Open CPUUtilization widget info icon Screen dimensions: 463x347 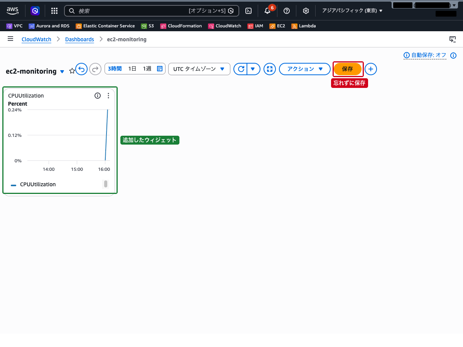tap(98, 96)
